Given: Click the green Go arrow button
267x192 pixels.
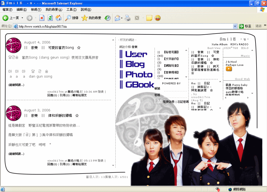Looking at the screenshot, I should [241, 26].
